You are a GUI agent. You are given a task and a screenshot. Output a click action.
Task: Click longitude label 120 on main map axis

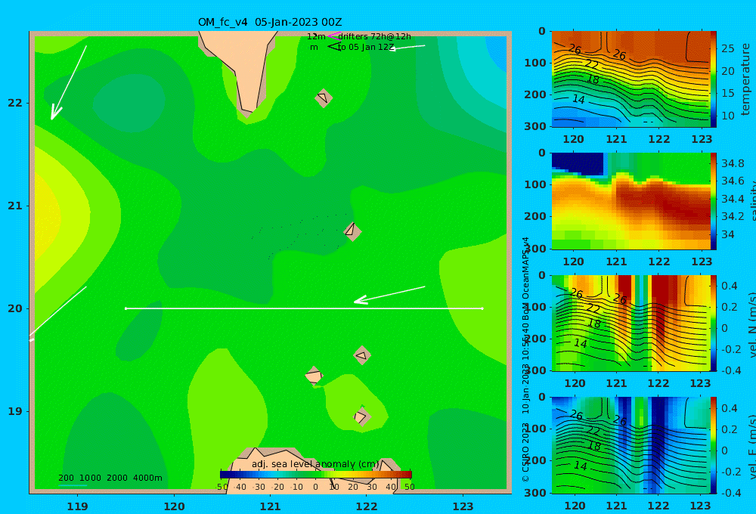click(174, 506)
